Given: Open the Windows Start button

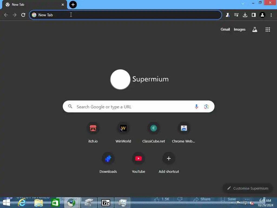Looking at the screenshot, I should pos(7,203).
